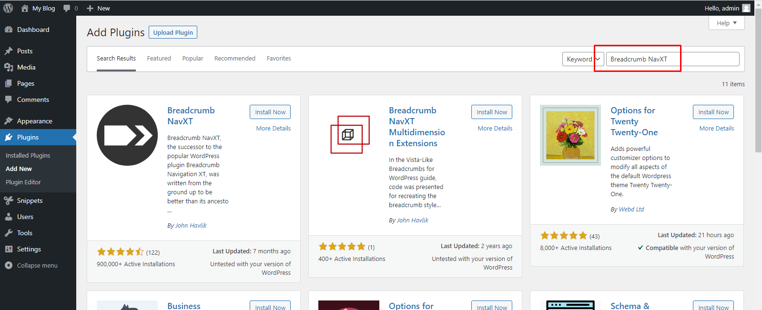Open Plugin Editor submenu item
Image resolution: width=762 pixels, height=310 pixels.
coord(23,182)
